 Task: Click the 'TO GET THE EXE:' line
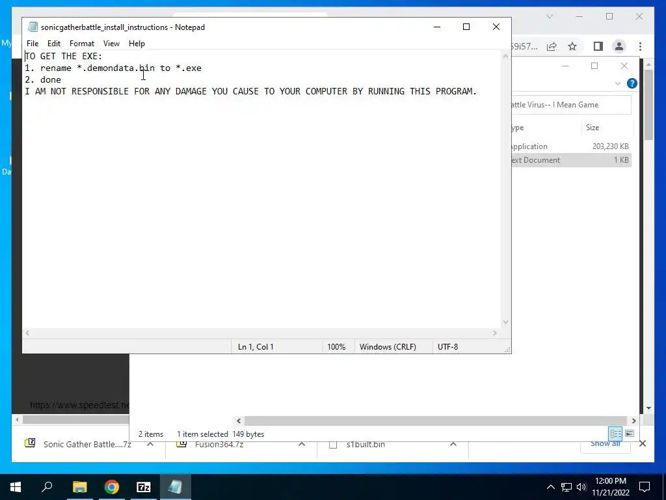pos(63,56)
